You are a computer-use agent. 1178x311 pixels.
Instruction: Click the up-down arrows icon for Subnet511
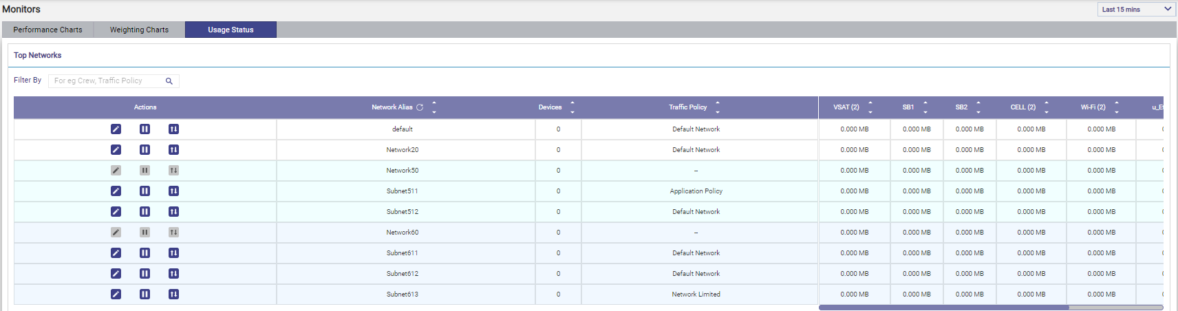point(173,191)
